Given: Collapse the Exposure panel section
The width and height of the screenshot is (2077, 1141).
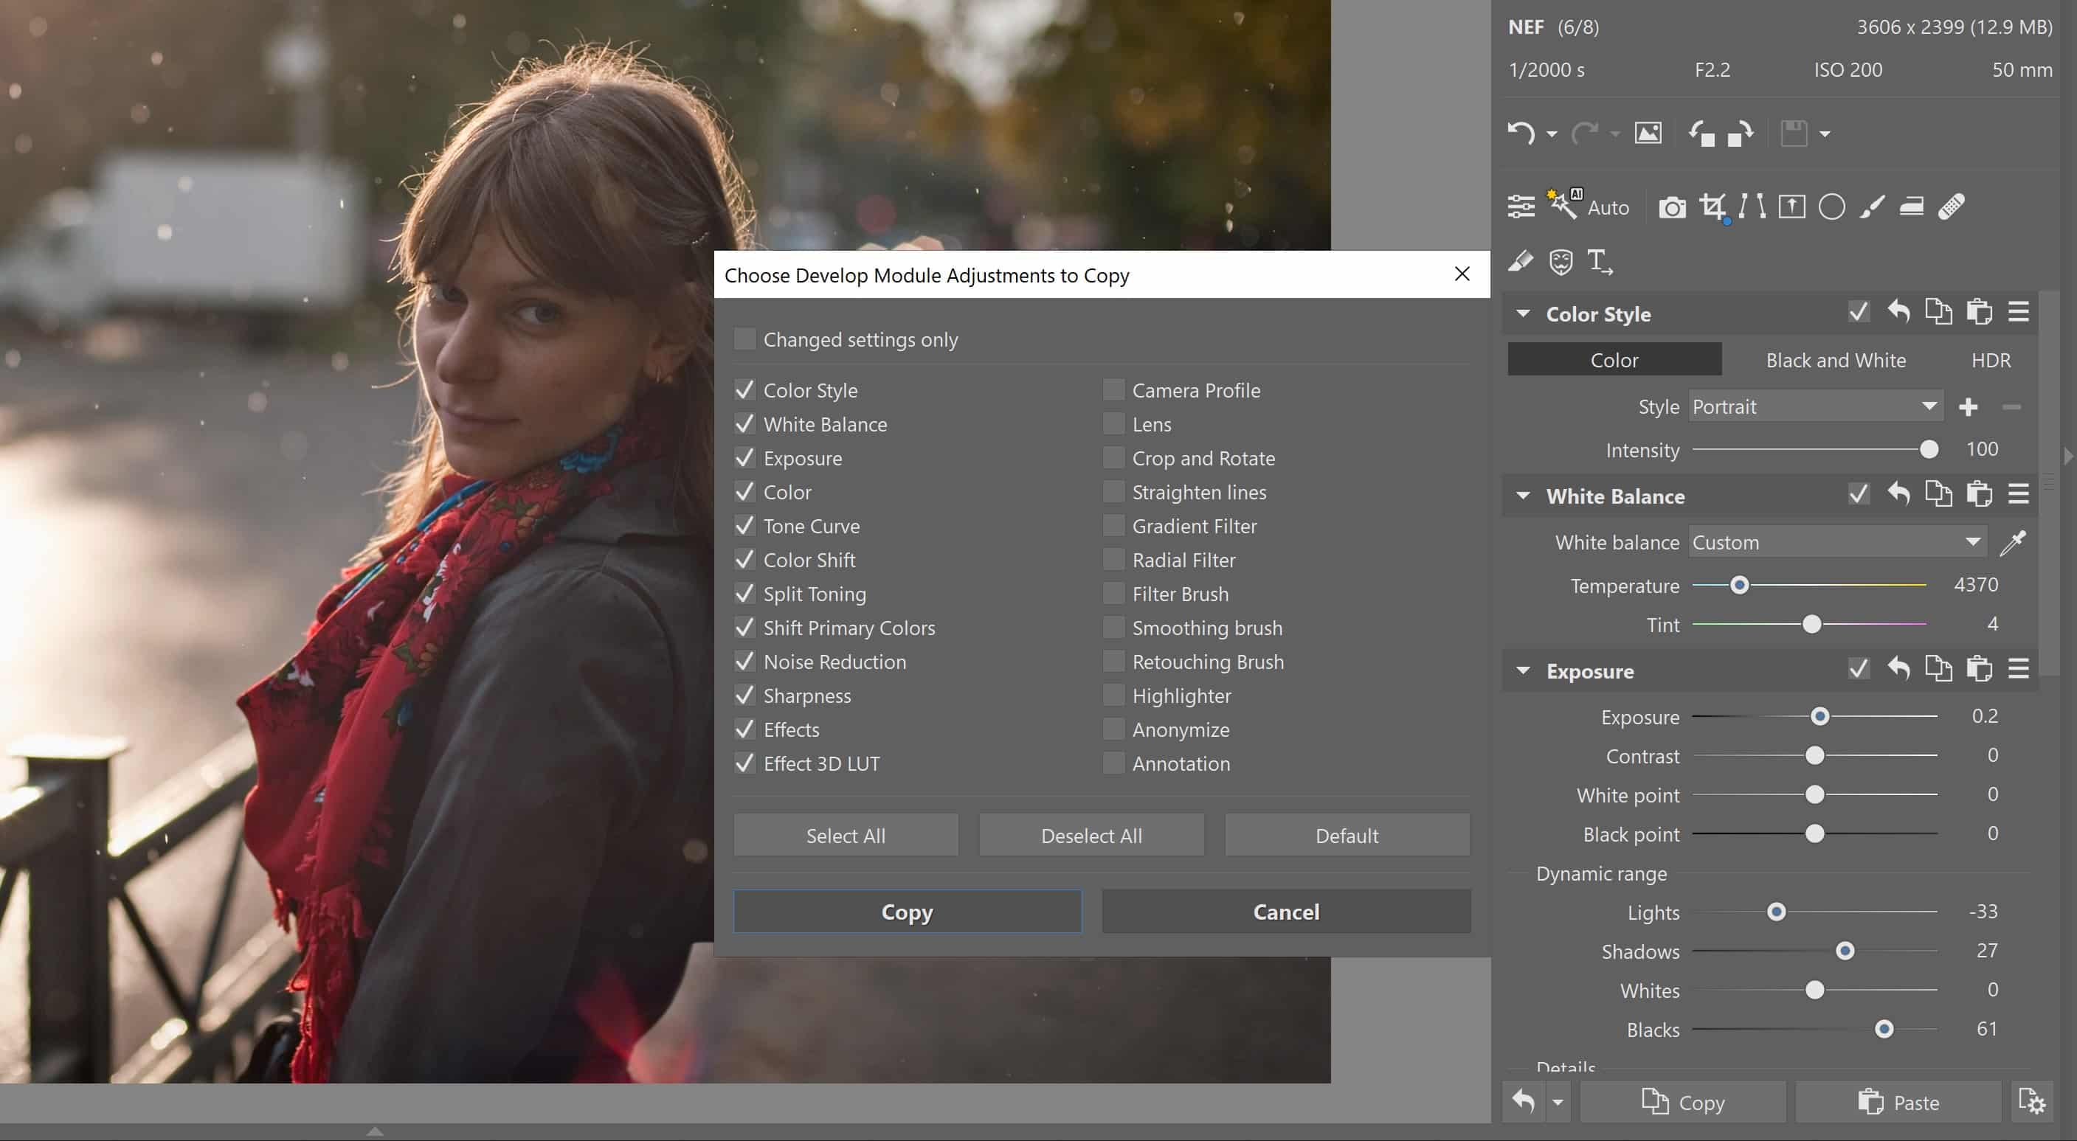Looking at the screenshot, I should point(1523,670).
